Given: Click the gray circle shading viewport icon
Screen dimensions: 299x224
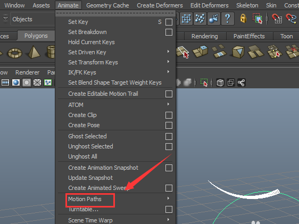Looking at the screenshot, I should click(27, 82).
